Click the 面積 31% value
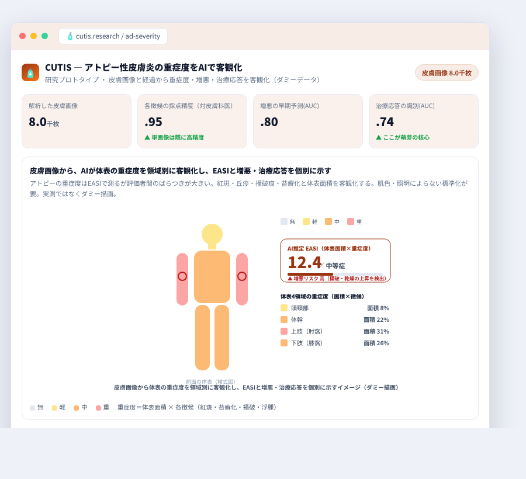This screenshot has width=526, height=479. click(376, 332)
